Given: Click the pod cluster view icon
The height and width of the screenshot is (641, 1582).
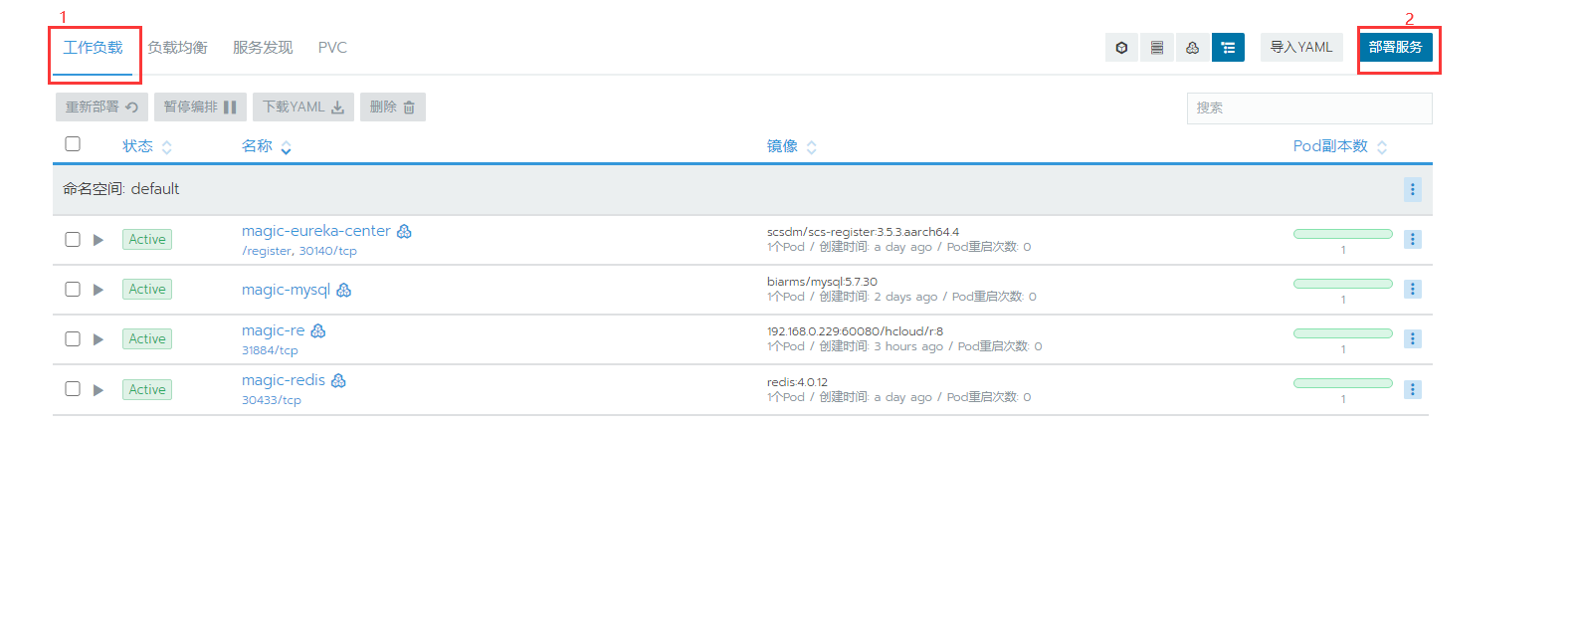Looking at the screenshot, I should 1192,48.
